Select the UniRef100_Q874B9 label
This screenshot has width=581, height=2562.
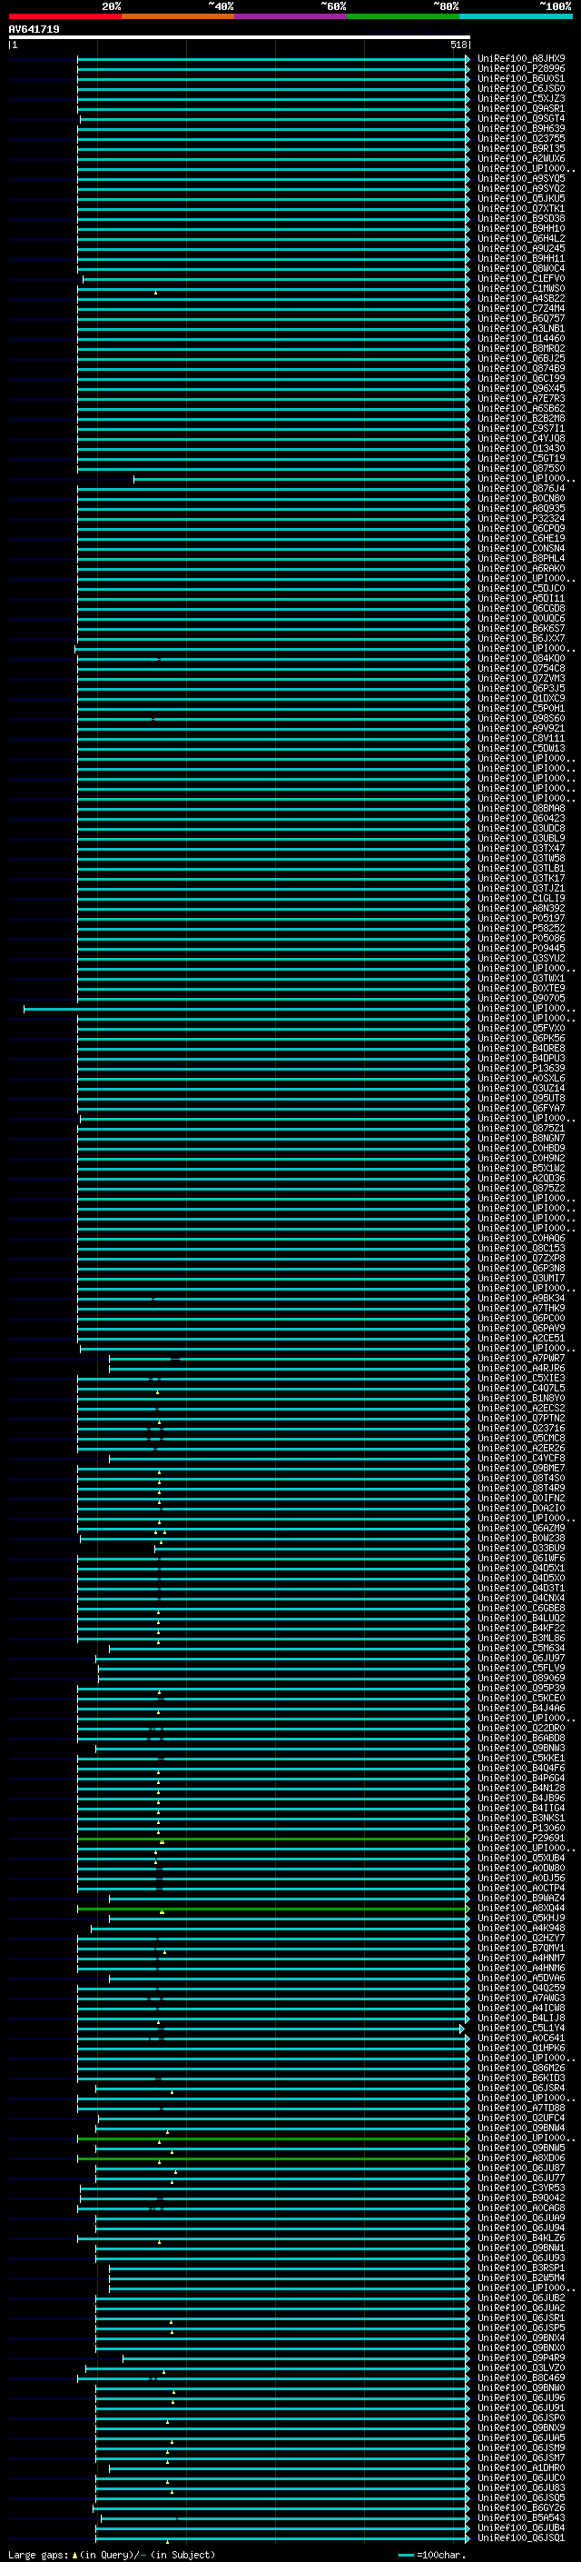(x=521, y=368)
